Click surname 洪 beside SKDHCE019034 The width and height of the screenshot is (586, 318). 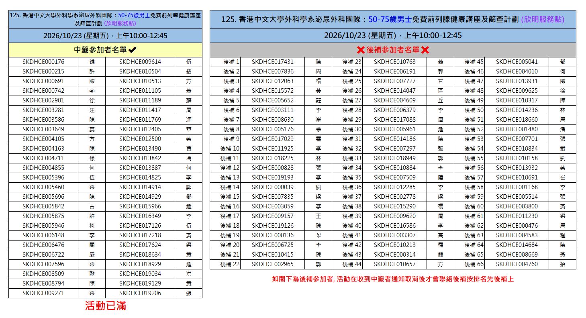(189, 274)
